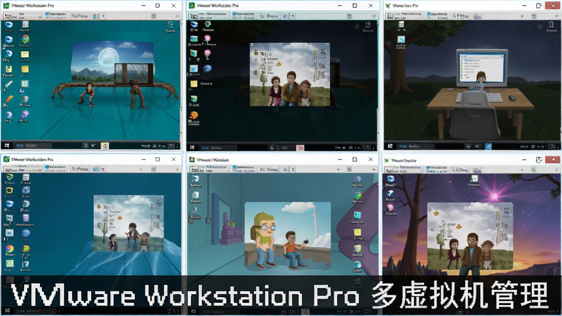Click search box in top-right VM taskbar
562x316 pixels.
(416, 146)
